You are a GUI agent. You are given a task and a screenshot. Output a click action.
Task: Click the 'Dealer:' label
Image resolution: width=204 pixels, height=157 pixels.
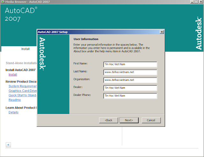pos(78,87)
